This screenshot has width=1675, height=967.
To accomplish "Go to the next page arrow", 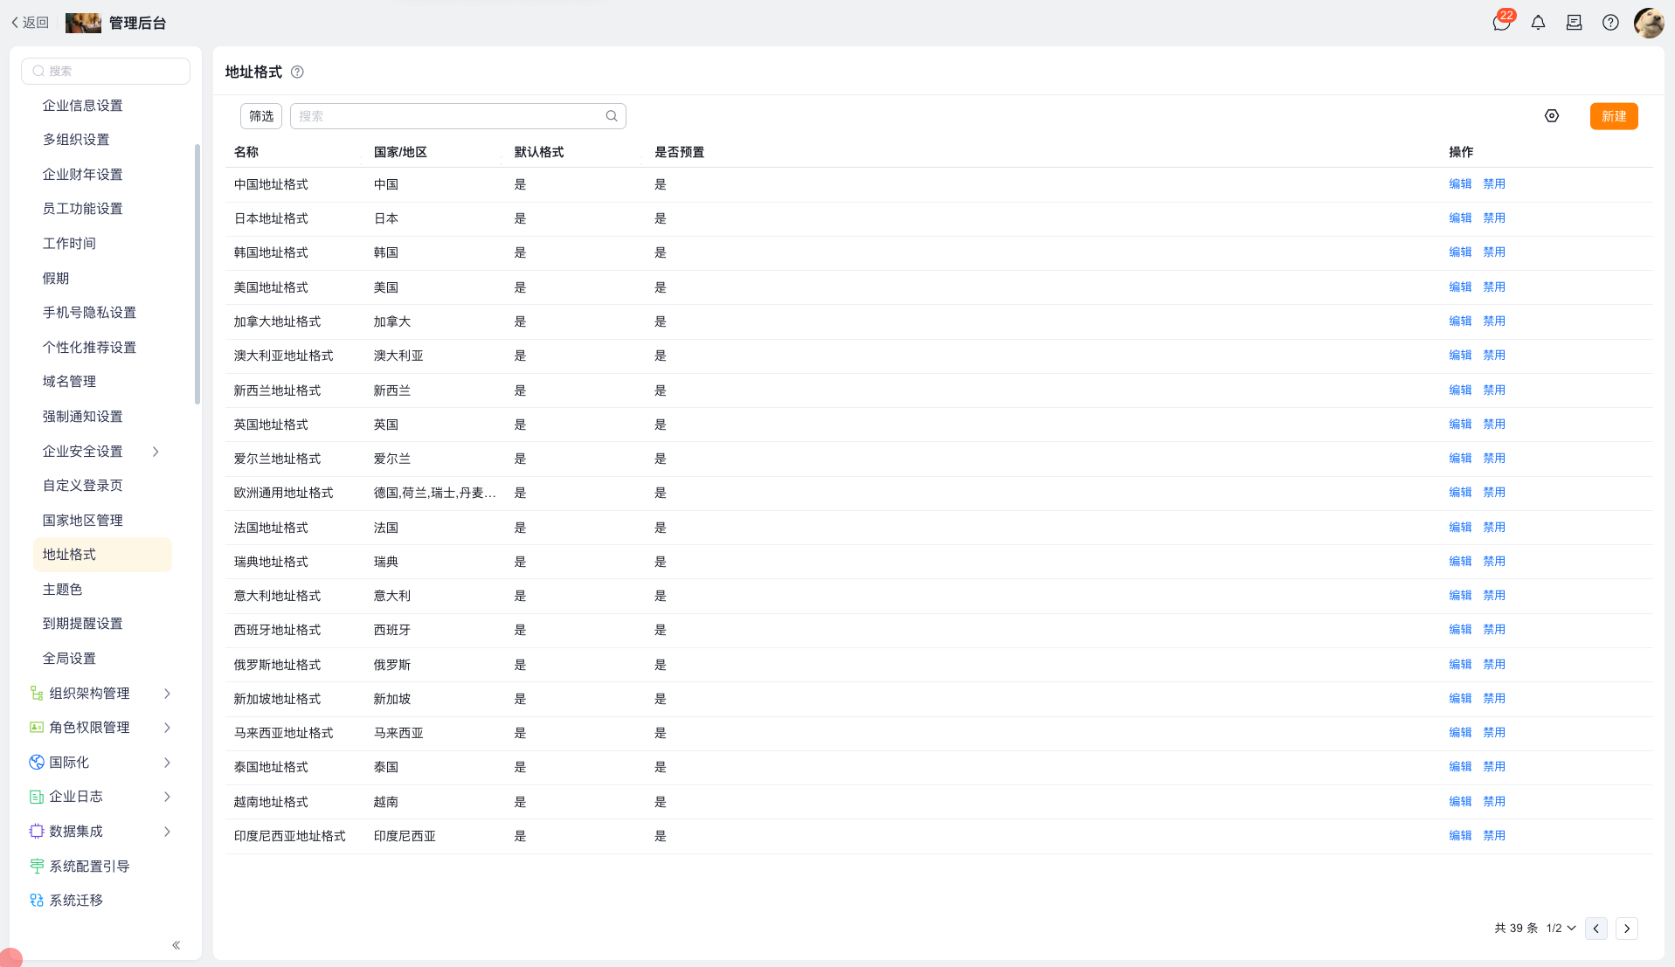I will 1627,929.
